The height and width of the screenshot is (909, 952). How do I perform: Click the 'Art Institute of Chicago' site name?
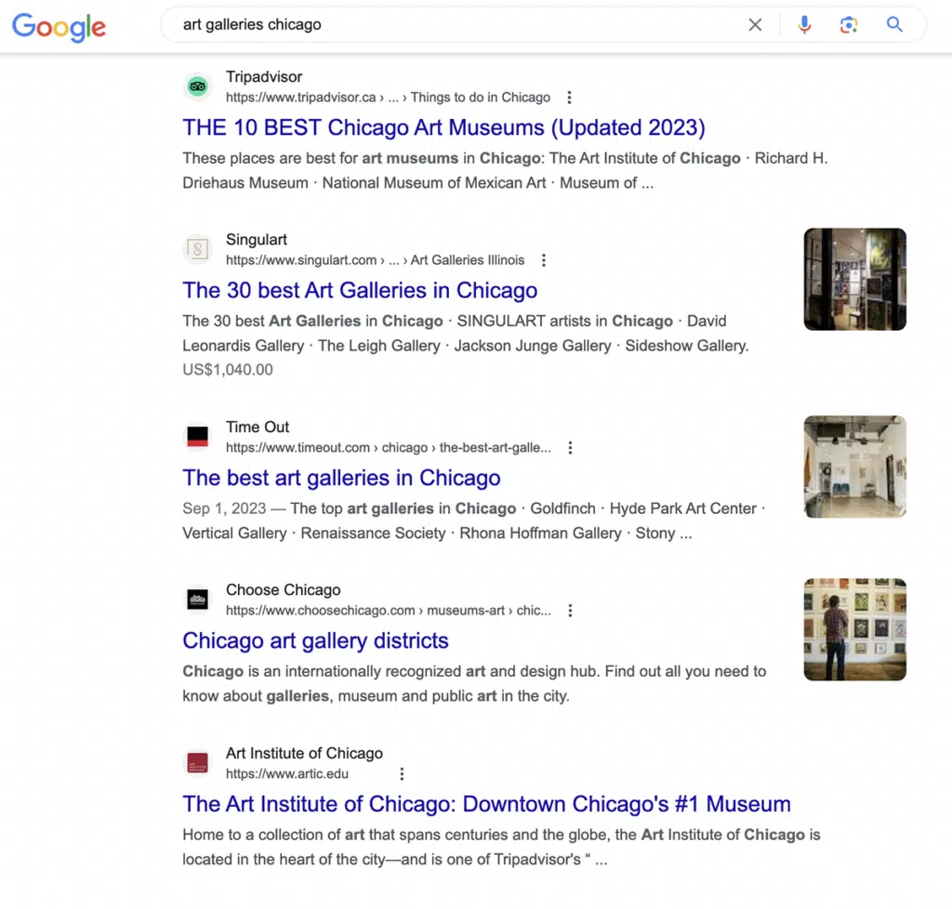pyautogui.click(x=304, y=753)
